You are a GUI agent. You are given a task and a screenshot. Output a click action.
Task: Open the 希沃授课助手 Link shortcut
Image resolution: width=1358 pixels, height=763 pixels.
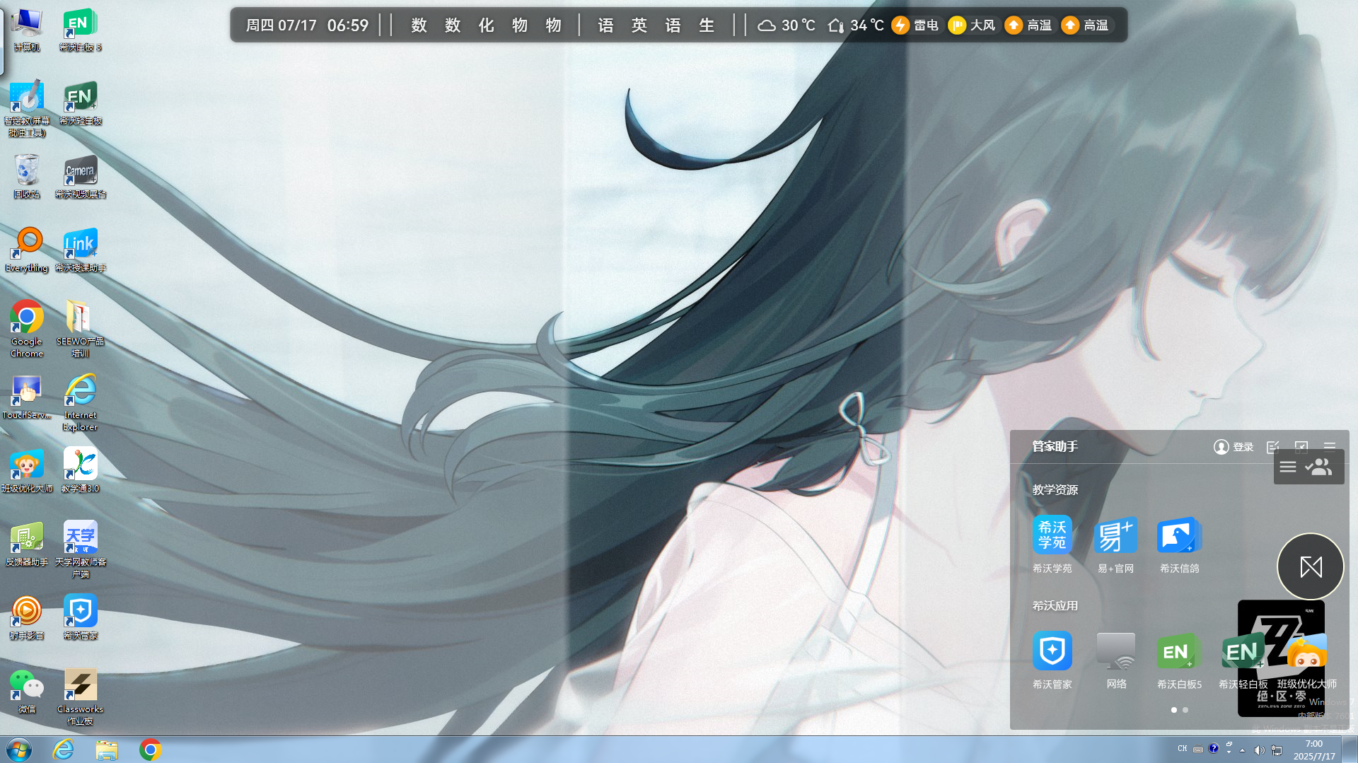coord(80,250)
